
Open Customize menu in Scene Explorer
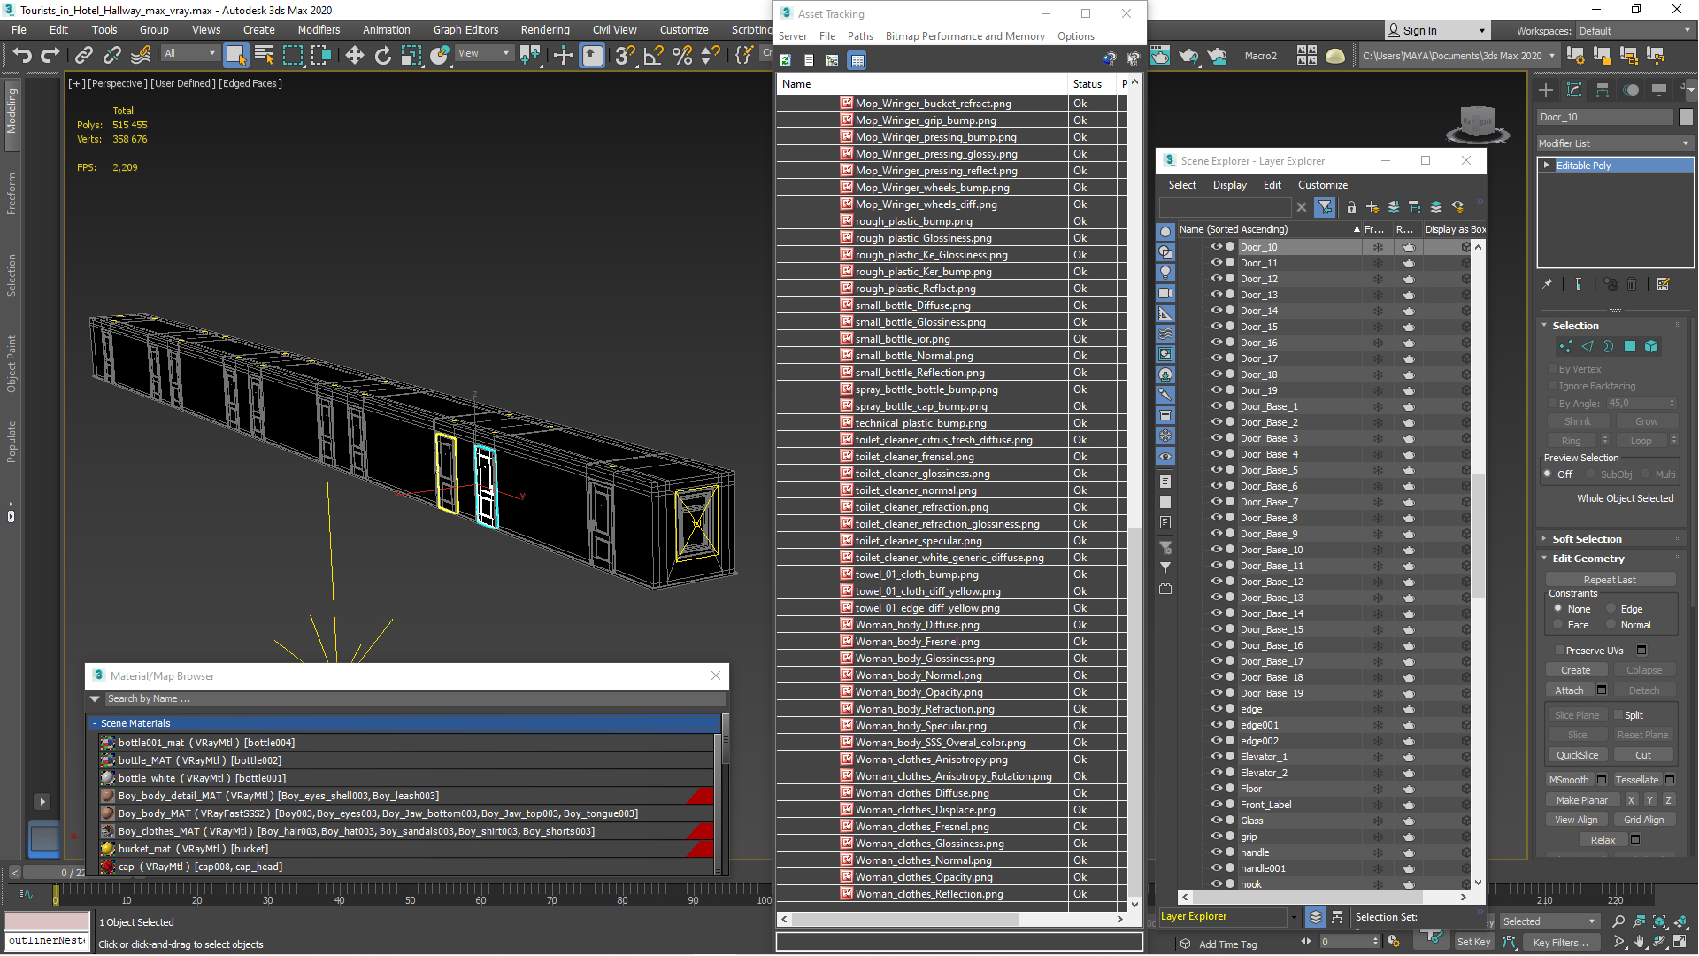click(x=1323, y=185)
